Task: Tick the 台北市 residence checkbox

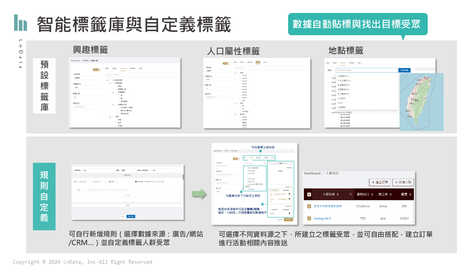Action: [241, 117]
